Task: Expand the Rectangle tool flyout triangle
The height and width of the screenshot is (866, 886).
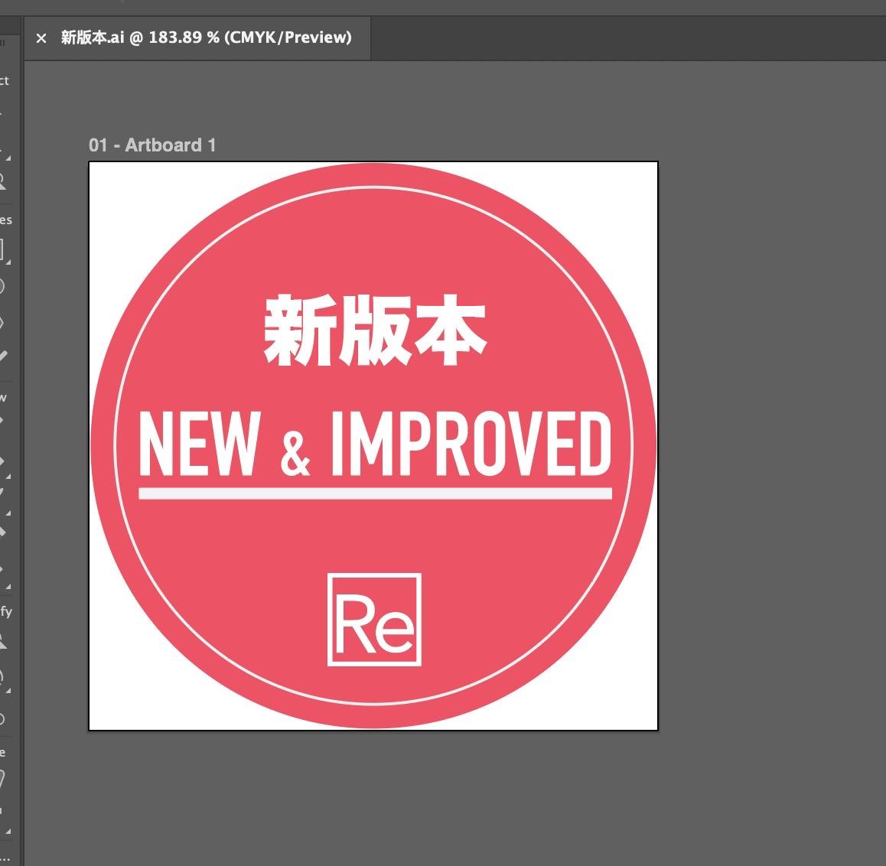Action: pos(8,262)
